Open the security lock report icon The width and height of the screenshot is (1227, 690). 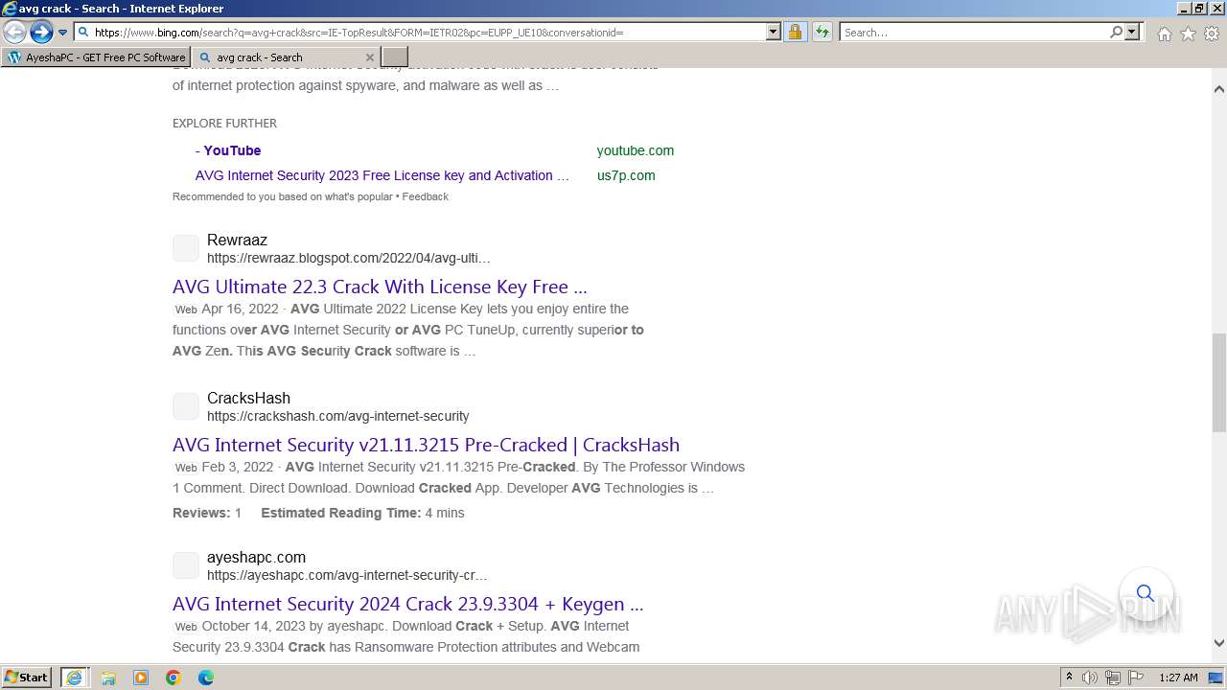[795, 32]
